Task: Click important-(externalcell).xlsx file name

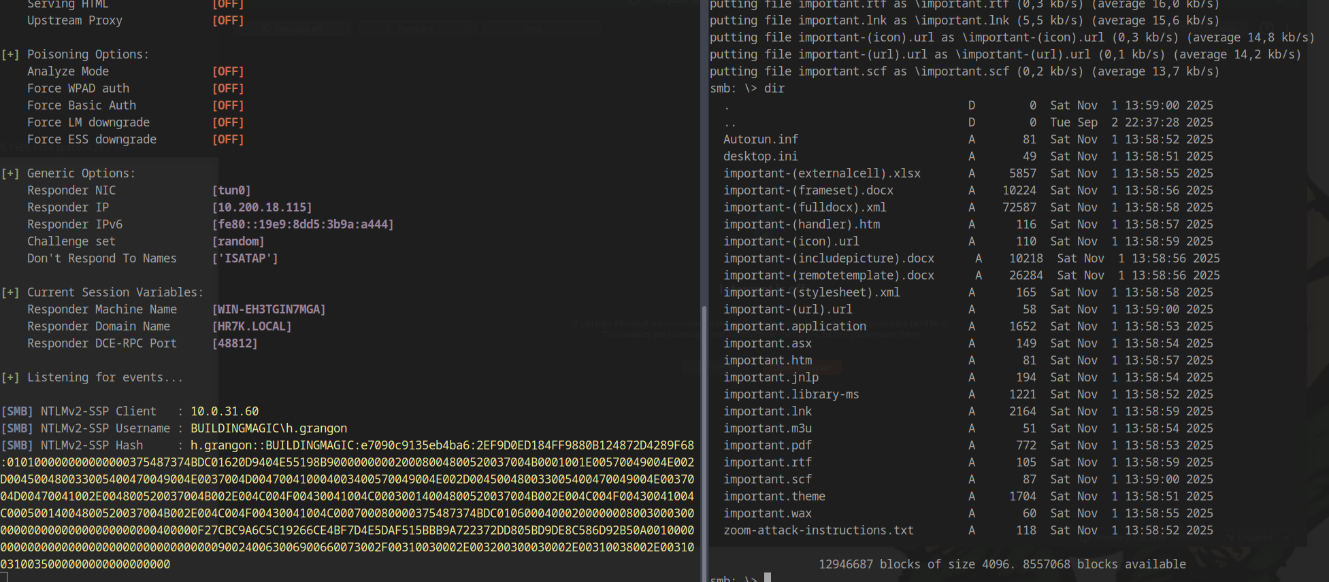Action: [822, 173]
